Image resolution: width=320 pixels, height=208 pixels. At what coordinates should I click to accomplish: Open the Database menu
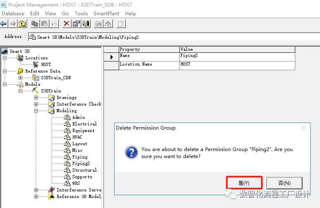13,14
